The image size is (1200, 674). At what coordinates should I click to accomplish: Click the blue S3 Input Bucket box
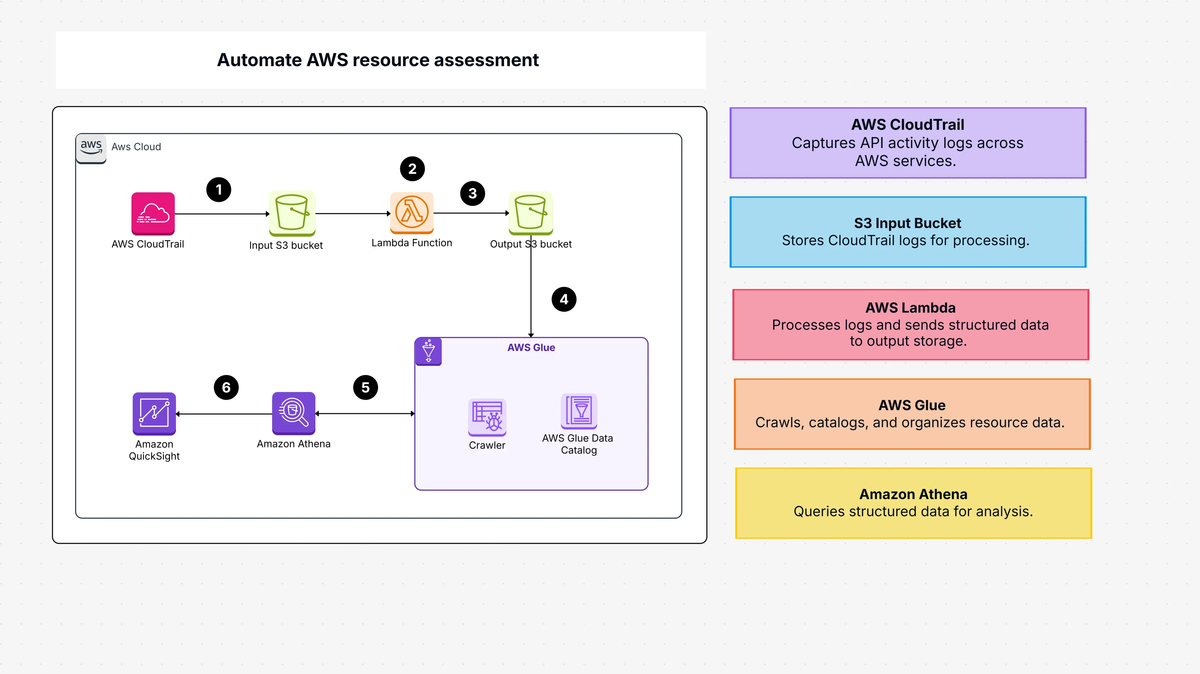(908, 232)
